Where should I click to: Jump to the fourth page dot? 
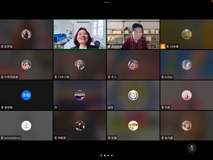pyautogui.click(x=112, y=155)
